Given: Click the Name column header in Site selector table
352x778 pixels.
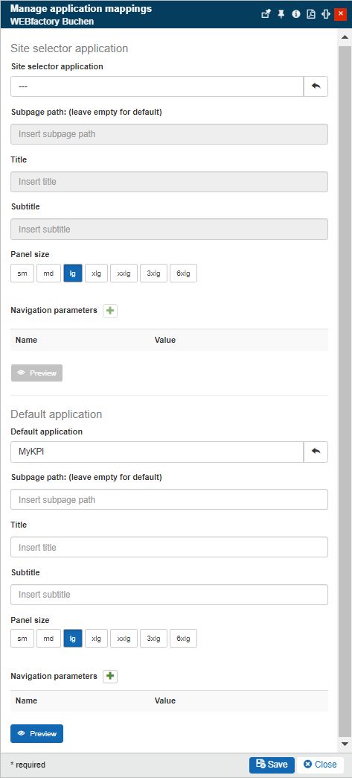Looking at the screenshot, I should 26,341.
